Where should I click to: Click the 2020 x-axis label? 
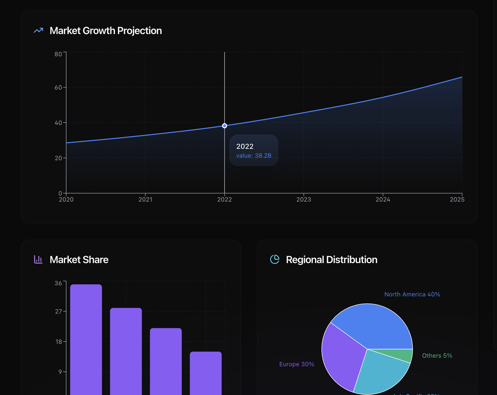[66, 200]
